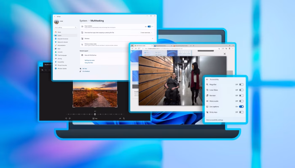Enable the Color filters toggle
Viewport: 295px width, 168px height.
tap(241, 90)
